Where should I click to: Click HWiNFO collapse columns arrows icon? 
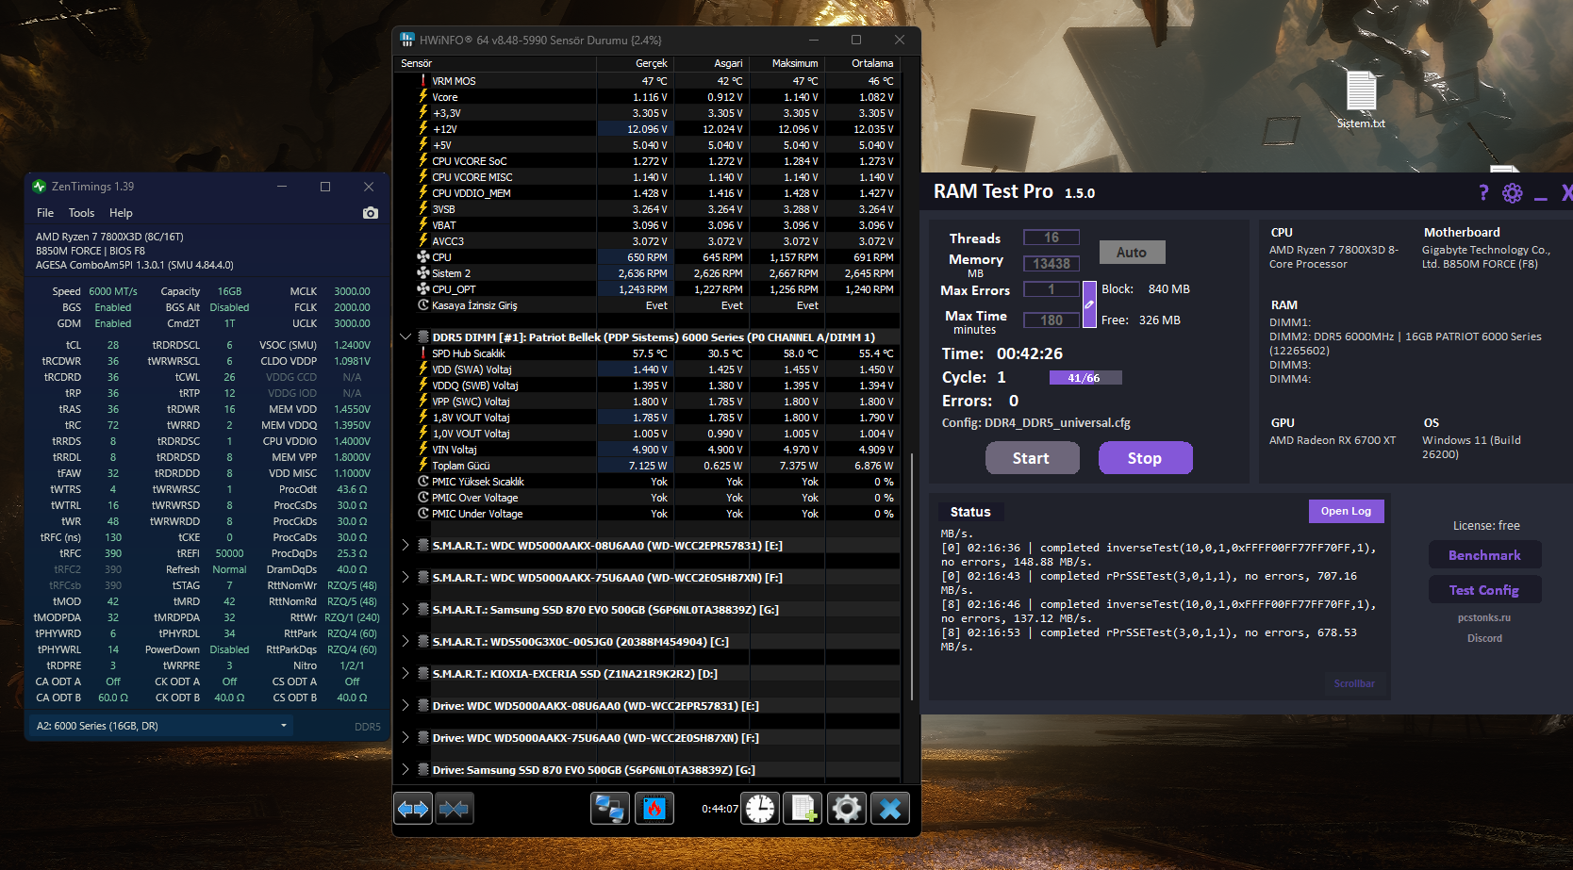455,808
